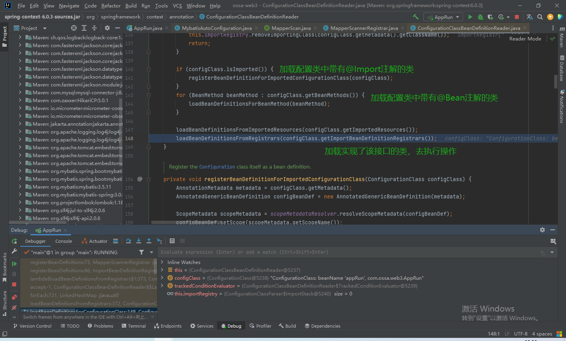The height and width of the screenshot is (341, 566).
Task: Open the VCS menu
Action: click(x=177, y=5)
